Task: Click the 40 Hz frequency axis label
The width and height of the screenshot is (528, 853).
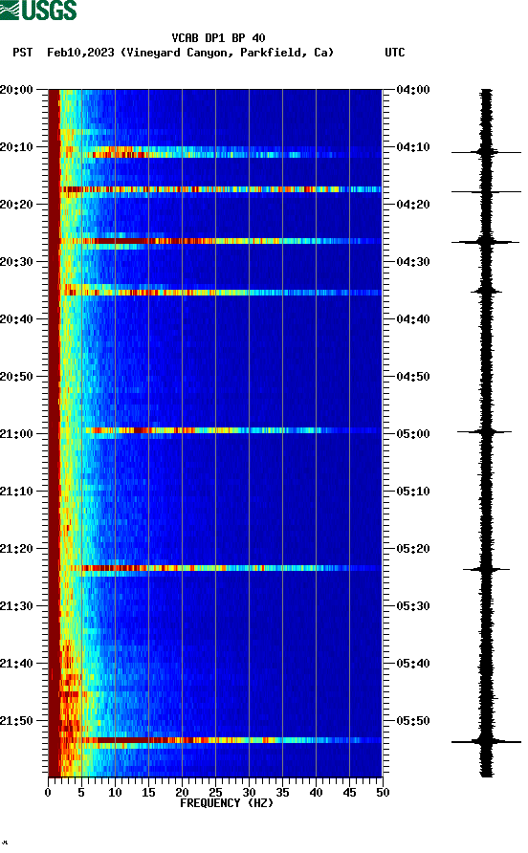Action: tap(316, 793)
